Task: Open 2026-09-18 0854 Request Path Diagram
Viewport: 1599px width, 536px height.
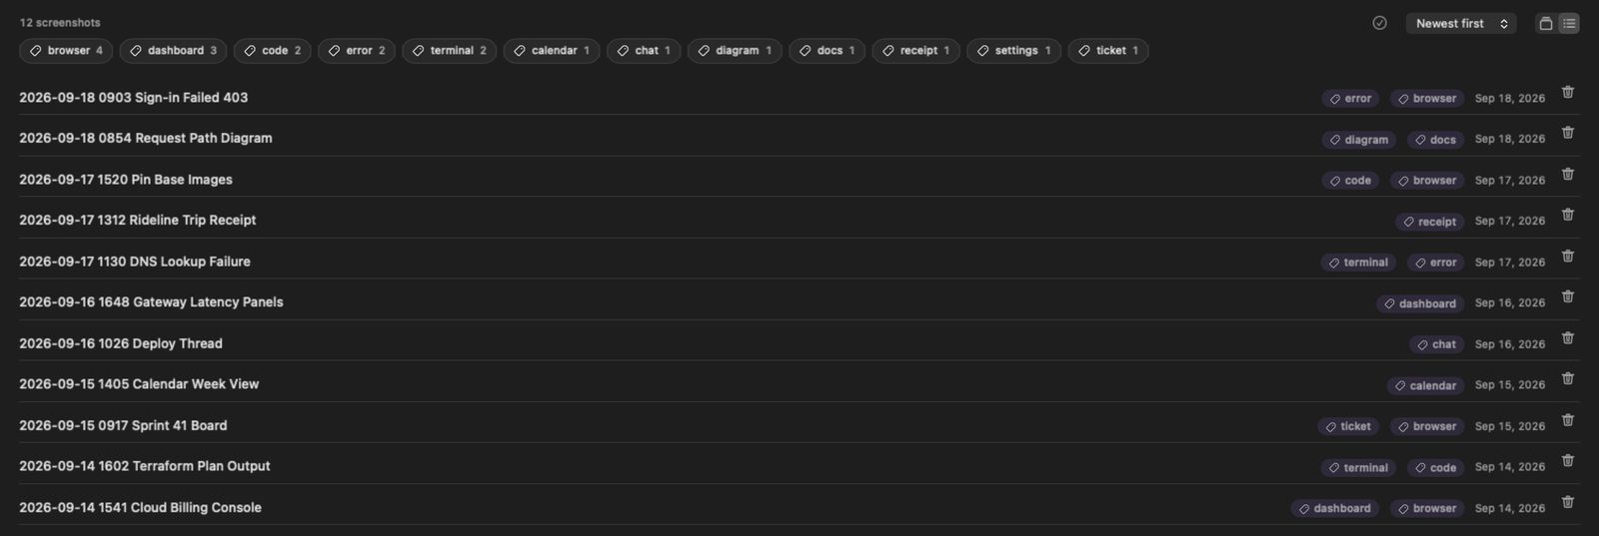Action: 145,139
